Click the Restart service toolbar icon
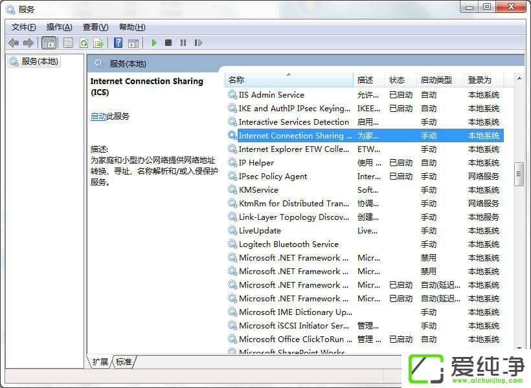531x388 pixels. point(198,43)
